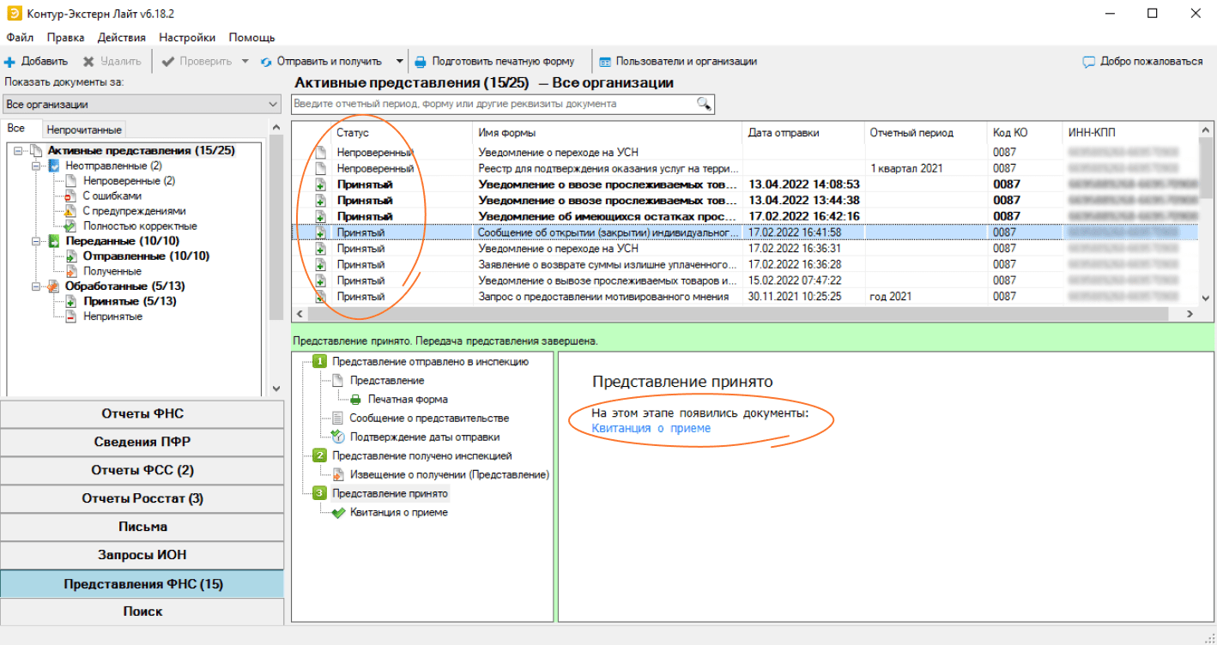Click the Добавить plus icon
The height and width of the screenshot is (645, 1217).
[x=10, y=62]
